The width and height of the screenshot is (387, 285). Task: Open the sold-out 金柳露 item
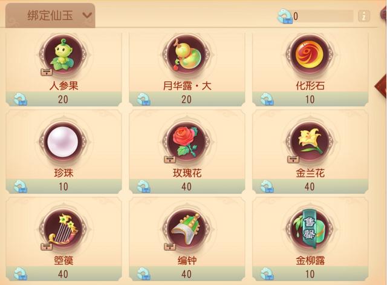click(x=310, y=229)
